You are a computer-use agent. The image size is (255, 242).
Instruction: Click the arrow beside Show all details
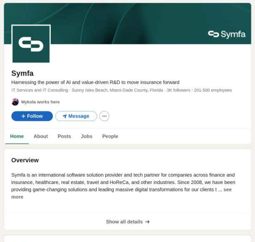(x=147, y=222)
